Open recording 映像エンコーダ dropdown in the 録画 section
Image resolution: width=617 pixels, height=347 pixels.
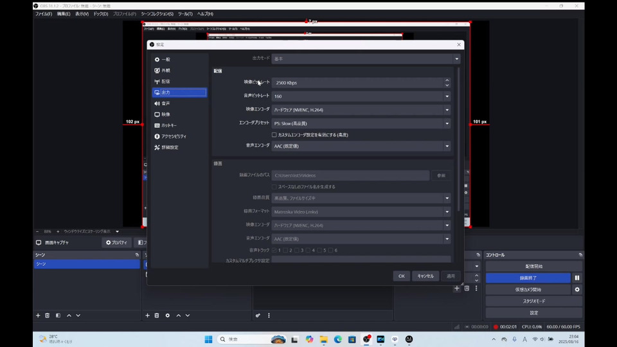click(x=361, y=226)
